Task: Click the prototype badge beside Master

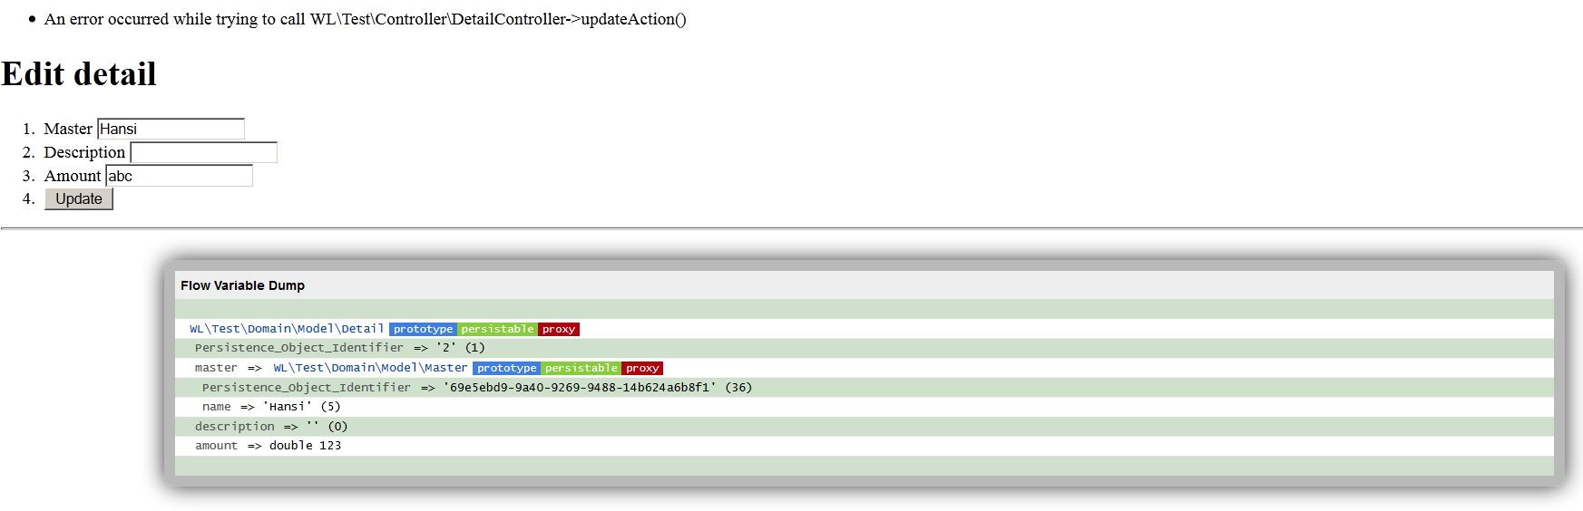Action: [506, 368]
